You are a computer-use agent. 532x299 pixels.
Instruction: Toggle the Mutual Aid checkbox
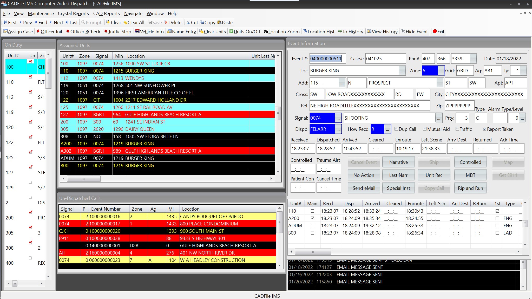coord(425,129)
